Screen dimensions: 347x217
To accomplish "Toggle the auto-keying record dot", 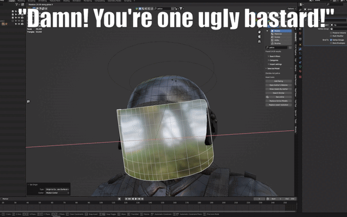I will point(119,199).
